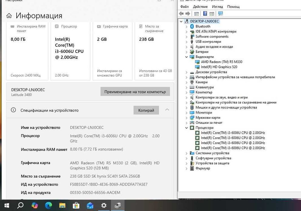
Task: Collapse the Спецификации на устройството section
Action: pos(167,110)
